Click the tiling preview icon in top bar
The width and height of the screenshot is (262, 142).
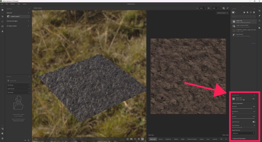[224, 8]
